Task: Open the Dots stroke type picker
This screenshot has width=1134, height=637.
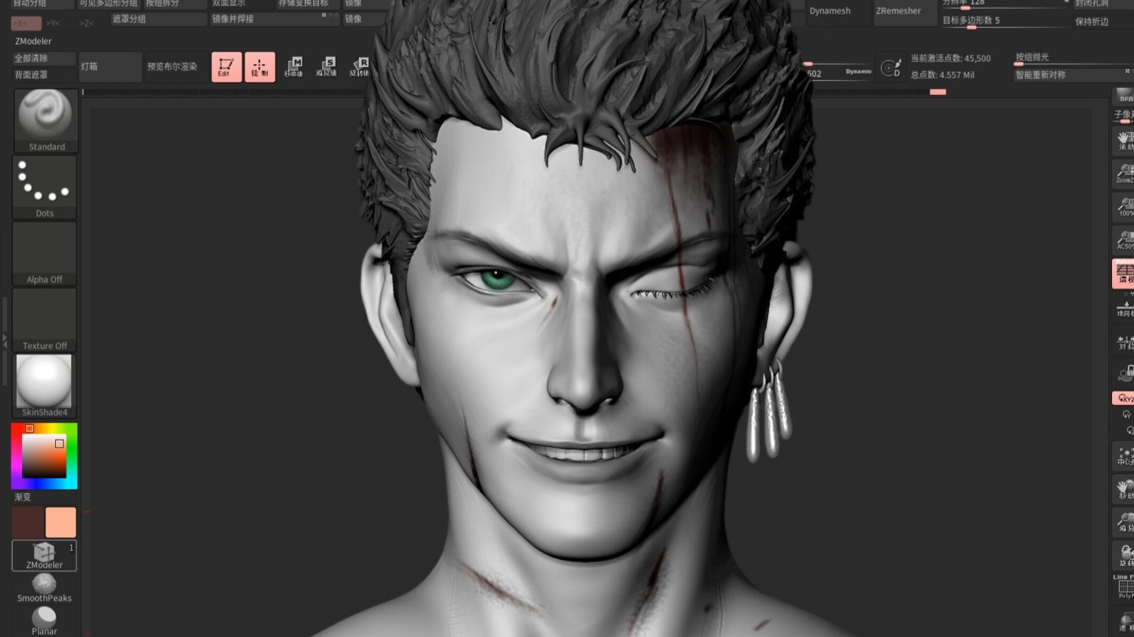Action: (45, 187)
